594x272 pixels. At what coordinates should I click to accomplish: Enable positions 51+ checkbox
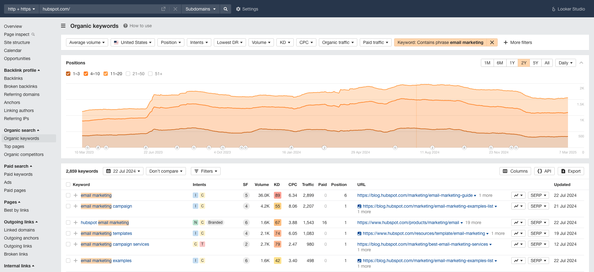(150, 74)
